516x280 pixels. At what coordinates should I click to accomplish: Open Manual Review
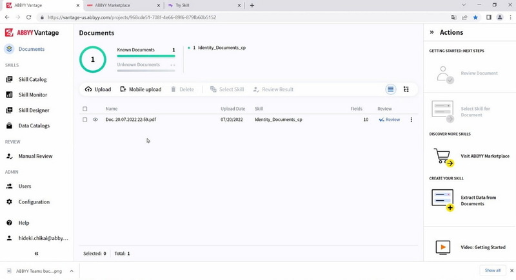(35, 156)
